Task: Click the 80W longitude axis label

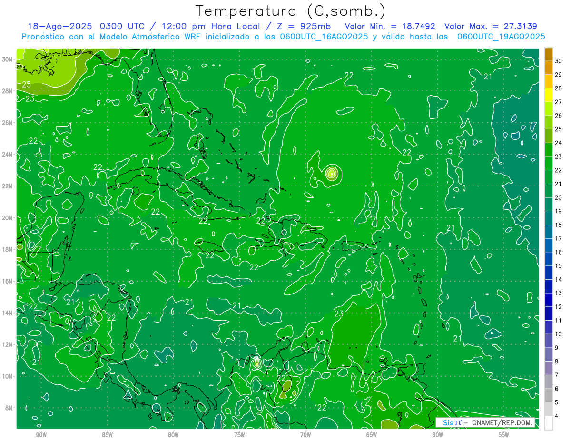Action: point(173,435)
